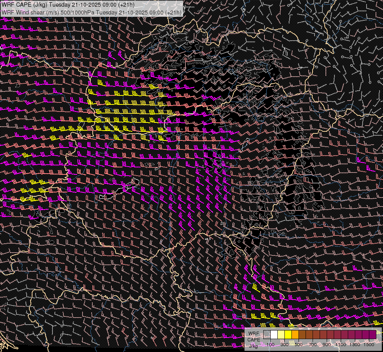Select the 700 value on the CAPE scale
The height and width of the screenshot is (352, 383).
tap(313, 345)
